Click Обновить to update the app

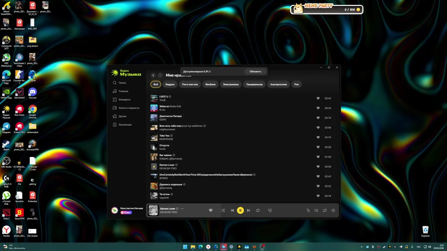click(255, 71)
